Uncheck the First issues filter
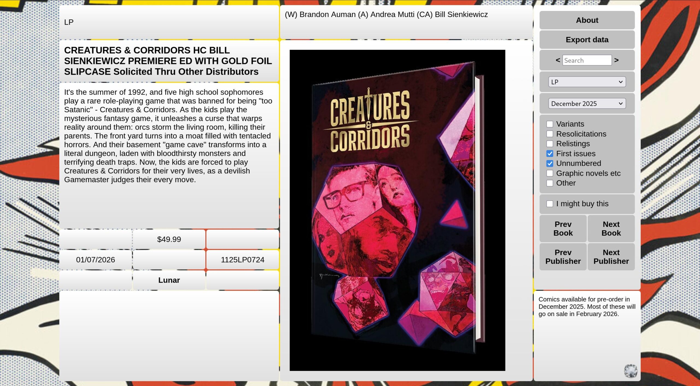Viewport: 700px width, 386px height. pyautogui.click(x=550, y=154)
